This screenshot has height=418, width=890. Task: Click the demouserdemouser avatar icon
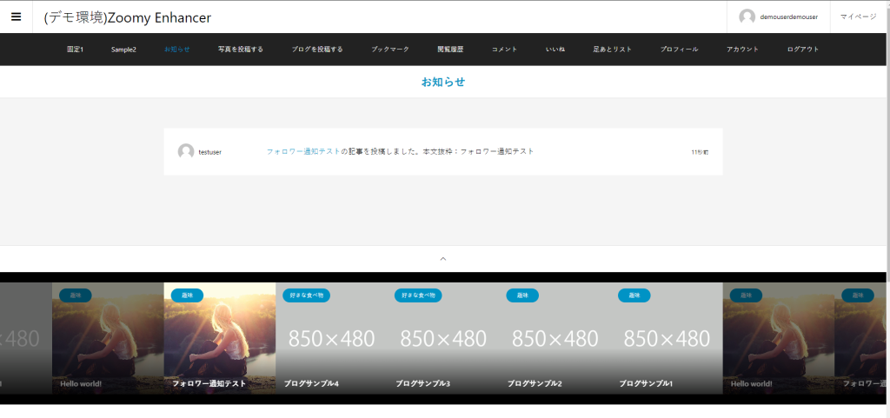point(747,17)
